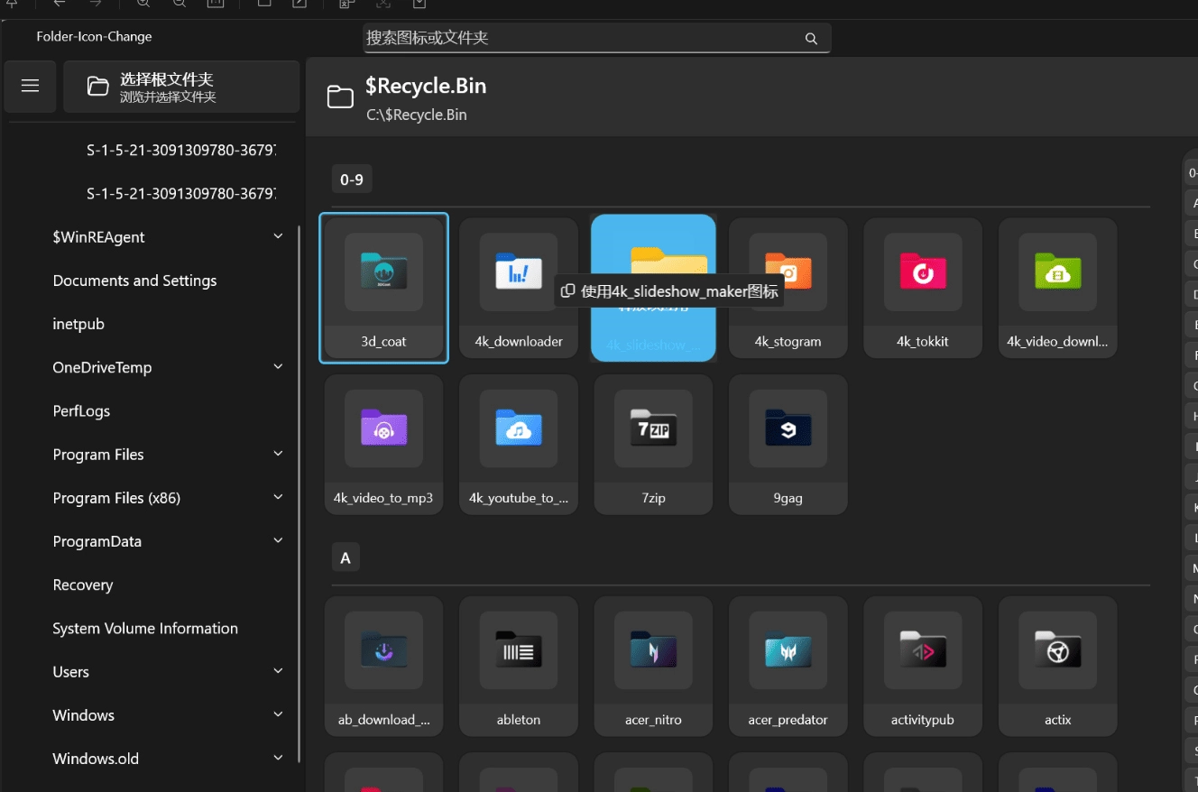Image resolution: width=1198 pixels, height=792 pixels.
Task: Choose the ableton folder icon
Action: pyautogui.click(x=519, y=667)
